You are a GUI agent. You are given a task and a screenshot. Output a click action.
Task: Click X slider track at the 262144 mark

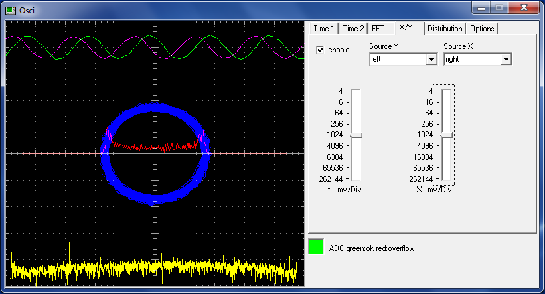point(446,178)
